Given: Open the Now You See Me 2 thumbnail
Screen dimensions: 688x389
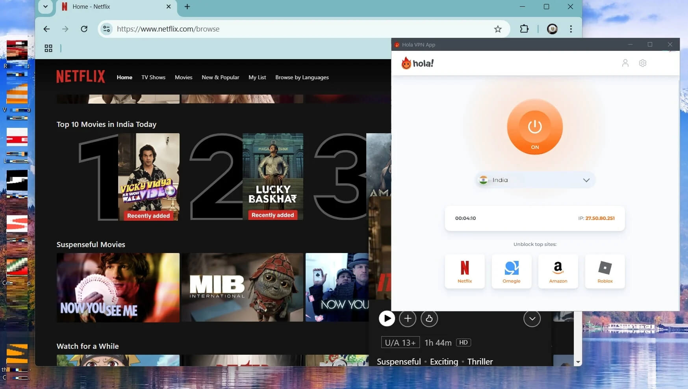Looking at the screenshot, I should coord(337,287).
